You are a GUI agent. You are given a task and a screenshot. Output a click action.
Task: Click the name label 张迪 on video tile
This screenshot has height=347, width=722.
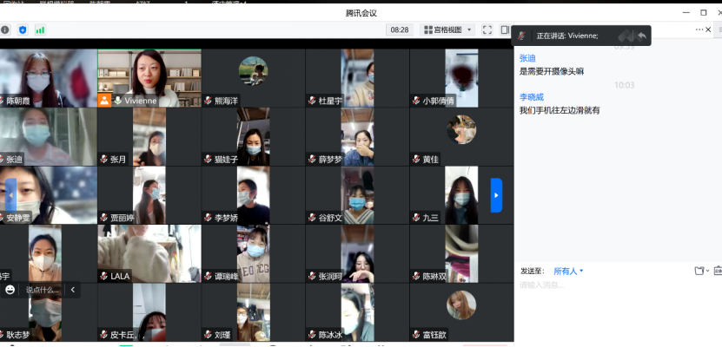pyautogui.click(x=14, y=160)
